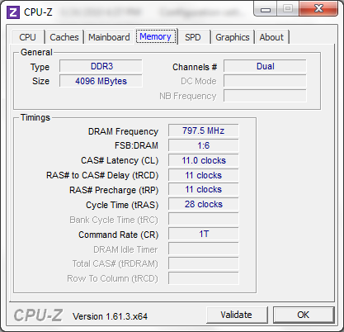Go to the Graphics tab
The image size is (344, 332).
(233, 37)
